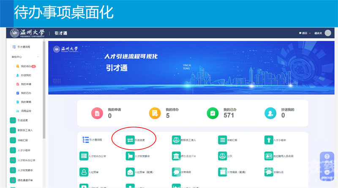Click 引才通 title in header bar

[61, 33]
